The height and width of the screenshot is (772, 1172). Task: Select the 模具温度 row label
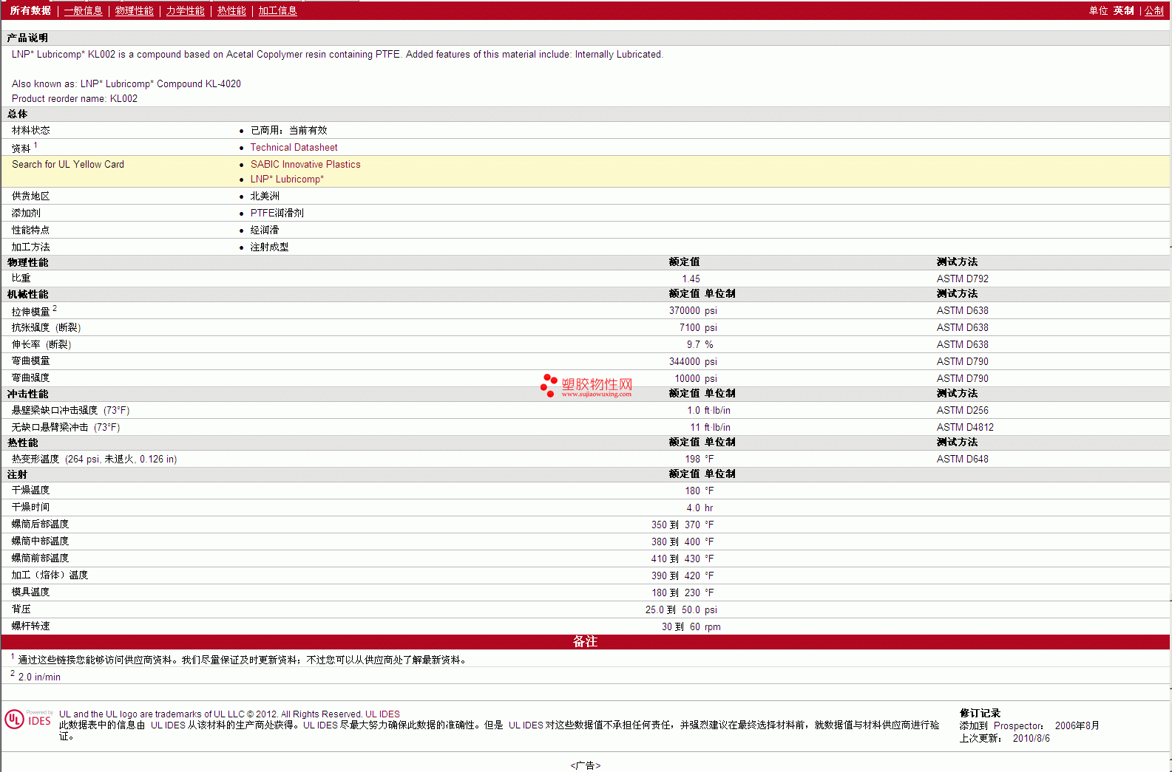[x=30, y=592]
